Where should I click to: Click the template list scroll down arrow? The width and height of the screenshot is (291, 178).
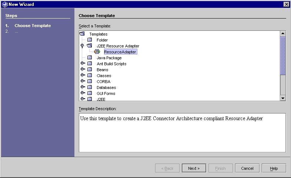tap(283, 98)
